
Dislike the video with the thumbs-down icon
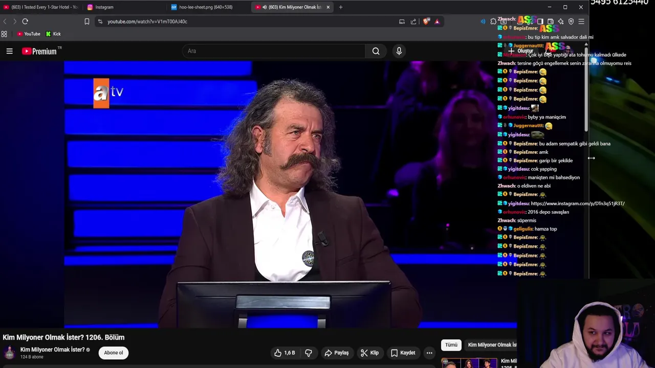309,353
